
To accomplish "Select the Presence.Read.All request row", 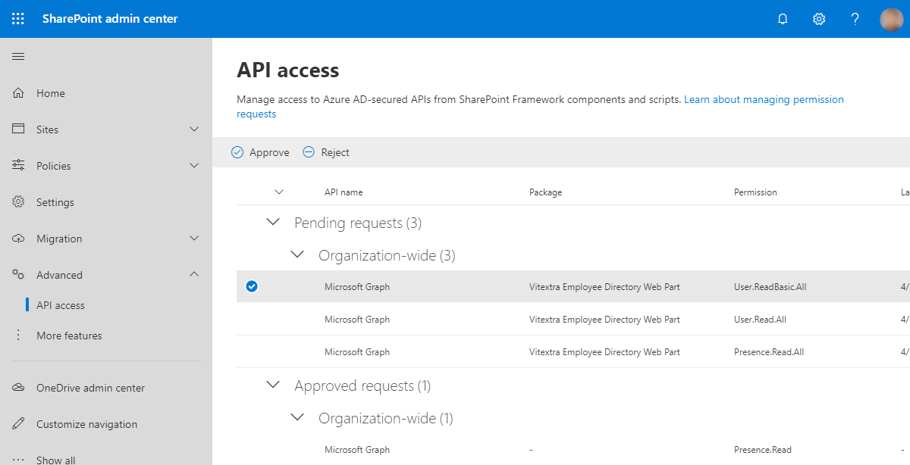I will pyautogui.click(x=573, y=352).
